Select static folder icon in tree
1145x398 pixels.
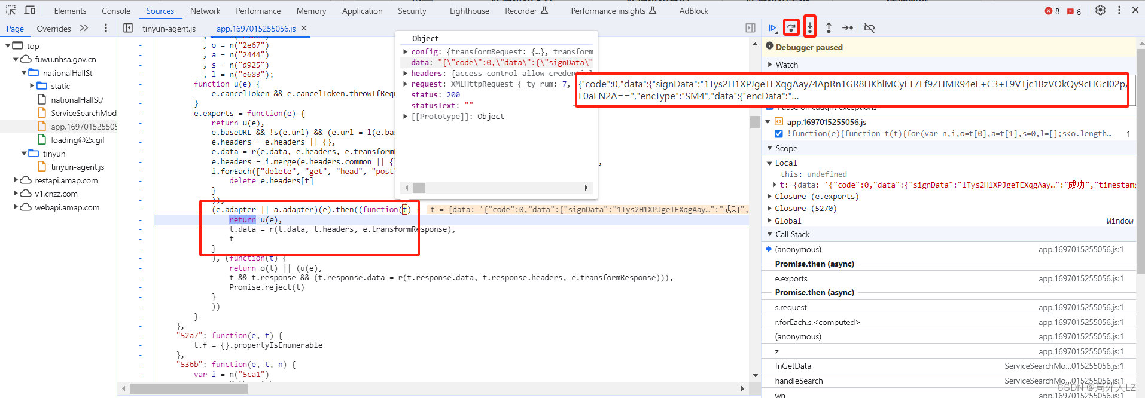(x=42, y=86)
